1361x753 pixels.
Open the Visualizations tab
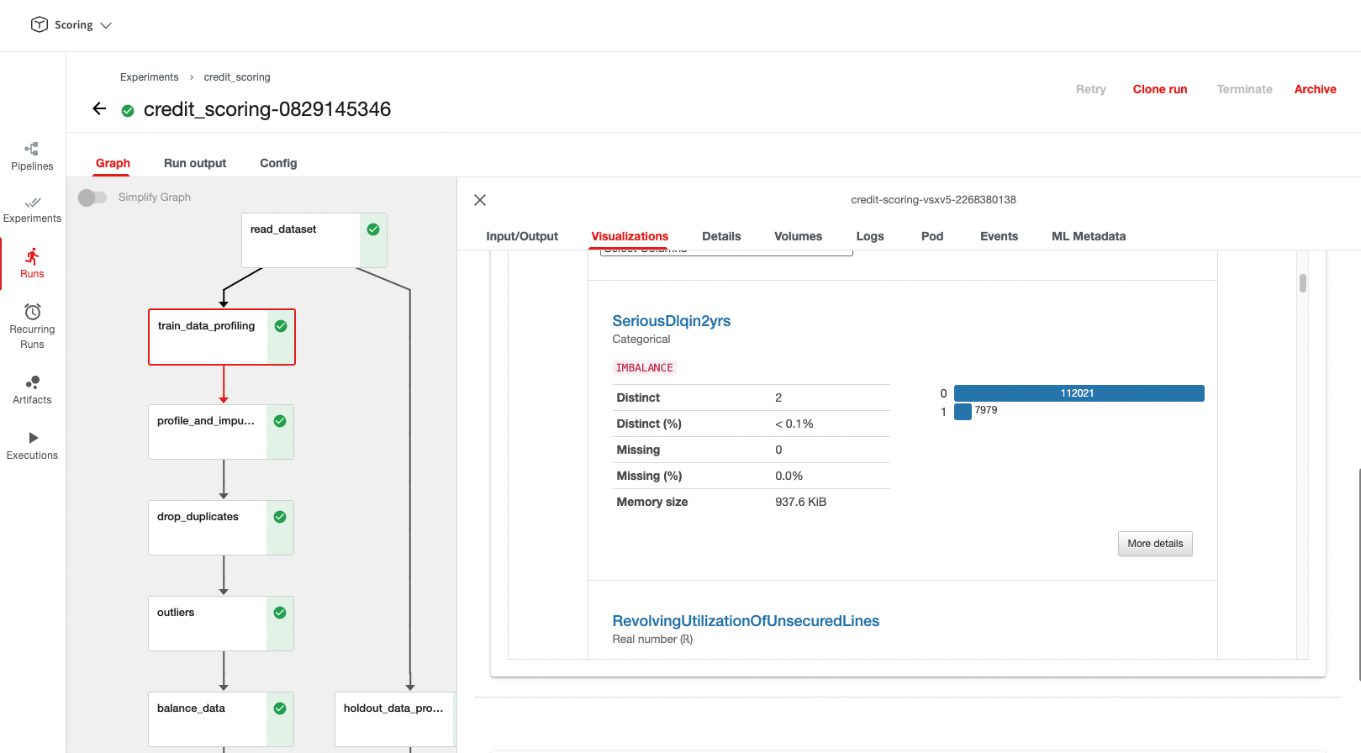(x=630, y=236)
